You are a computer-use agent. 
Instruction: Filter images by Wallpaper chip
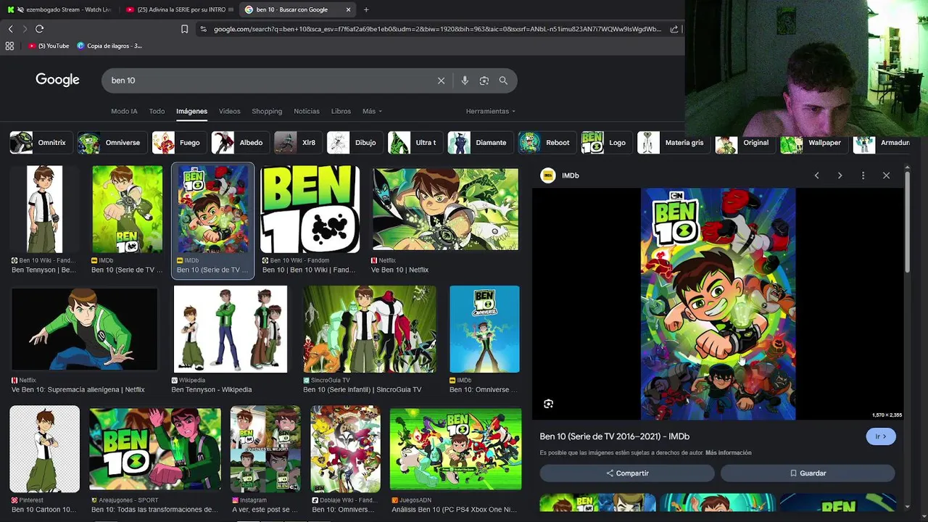[813, 143]
